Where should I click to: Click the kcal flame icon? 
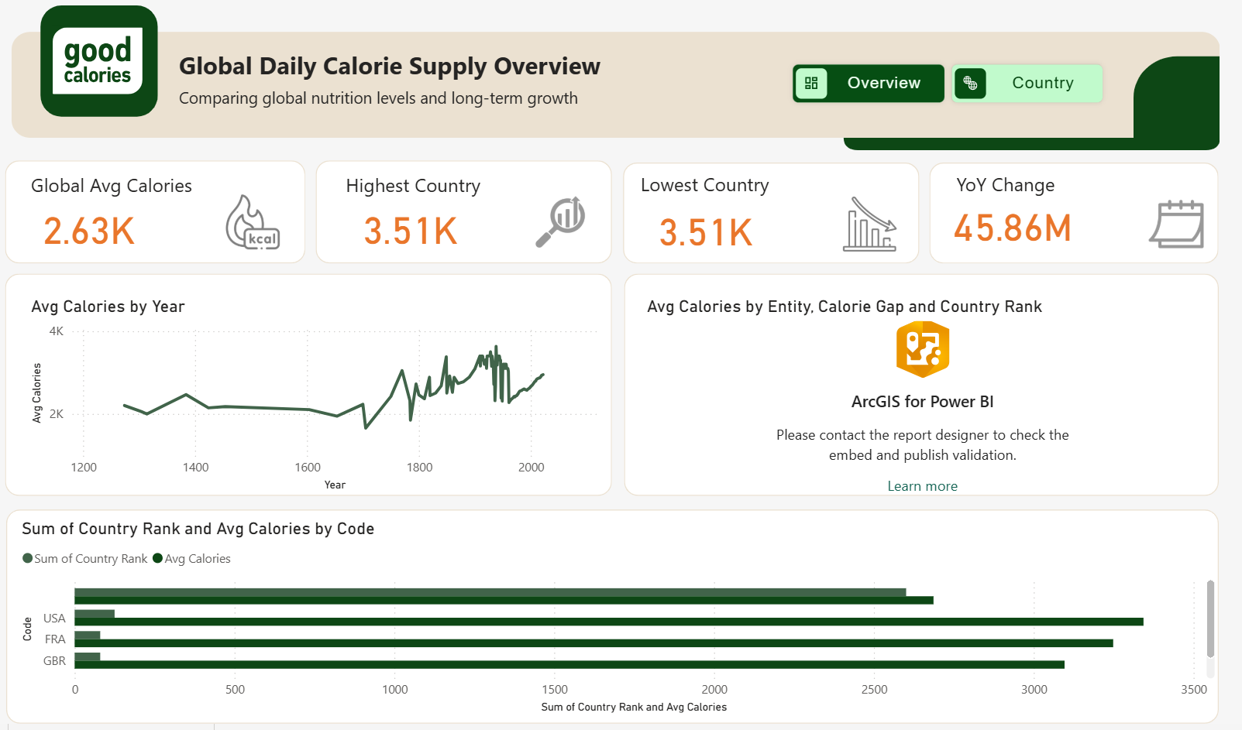(252, 221)
